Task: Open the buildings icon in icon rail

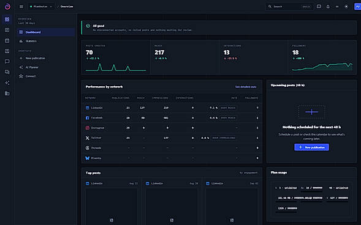Action: [x=7, y=93]
